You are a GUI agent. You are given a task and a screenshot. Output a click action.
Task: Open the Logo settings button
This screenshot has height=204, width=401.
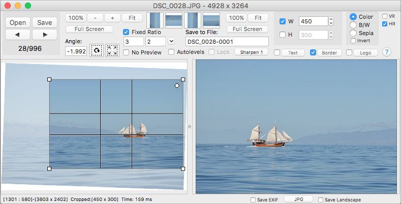click(x=365, y=53)
